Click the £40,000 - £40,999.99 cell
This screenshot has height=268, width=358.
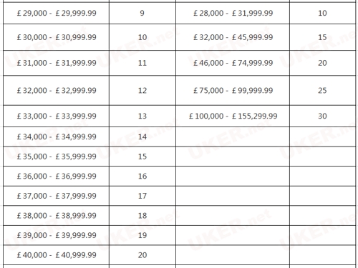pyautogui.click(x=57, y=255)
